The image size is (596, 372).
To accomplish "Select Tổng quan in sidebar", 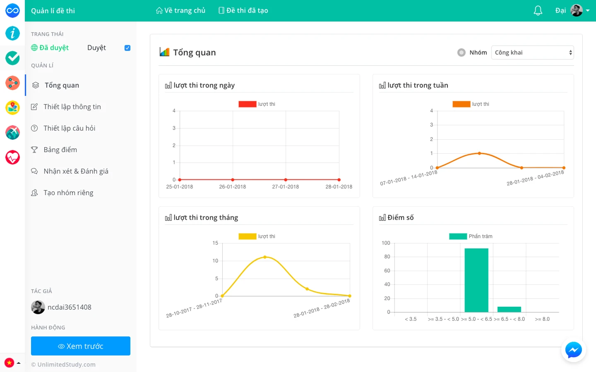I will [x=81, y=85].
